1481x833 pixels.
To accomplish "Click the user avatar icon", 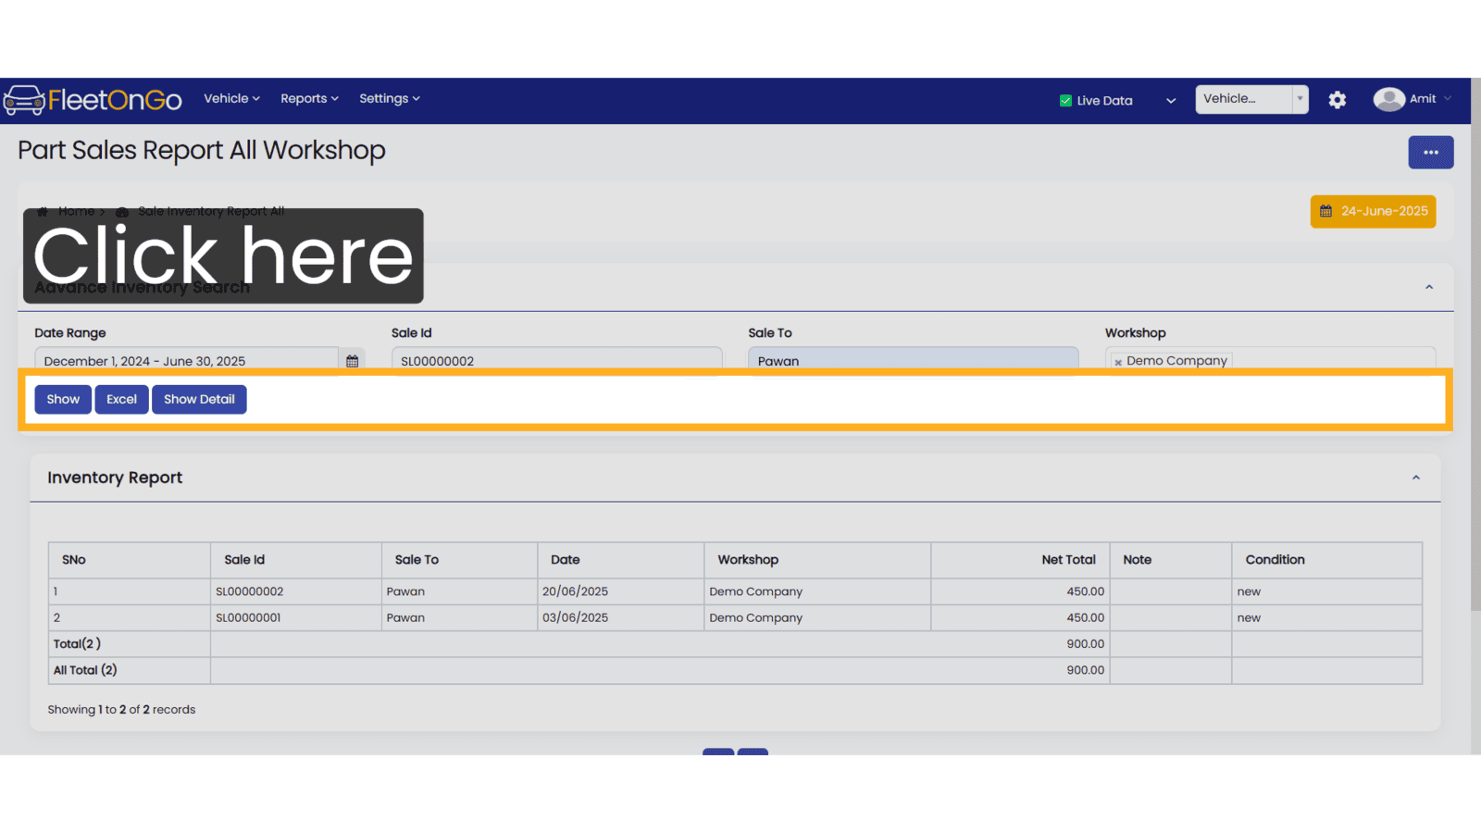I will (x=1388, y=99).
